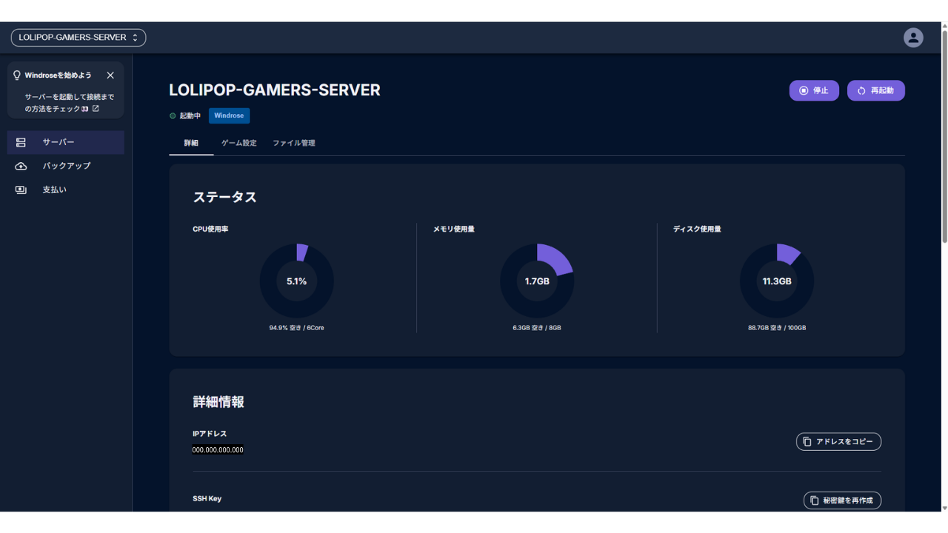This screenshot has height=533, width=948.
Task: Click the green 起動中 status dot
Action: [173, 116]
